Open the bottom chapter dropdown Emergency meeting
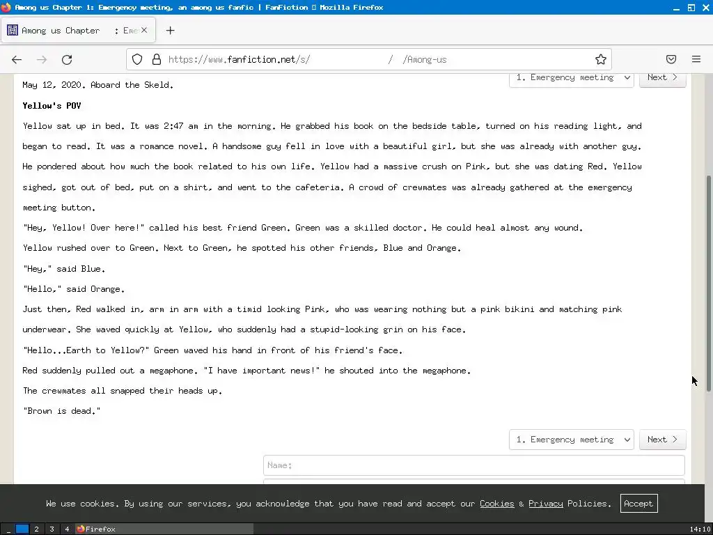713x535 pixels. click(x=571, y=440)
